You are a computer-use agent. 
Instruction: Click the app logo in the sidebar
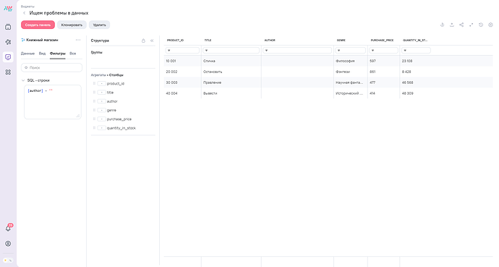pyautogui.click(x=8, y=9)
